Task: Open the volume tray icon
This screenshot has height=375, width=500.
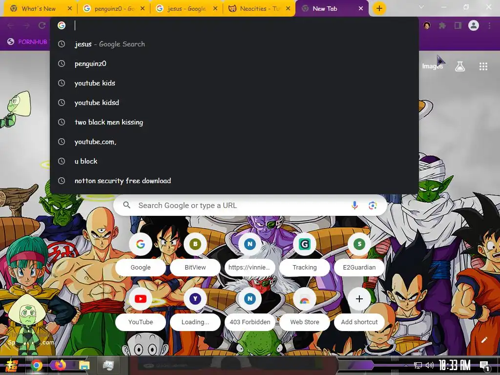Action: pyautogui.click(x=430, y=365)
